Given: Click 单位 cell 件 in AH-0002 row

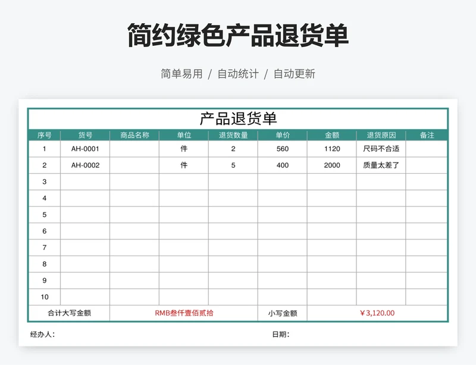Looking at the screenshot, I should pyautogui.click(x=184, y=166).
